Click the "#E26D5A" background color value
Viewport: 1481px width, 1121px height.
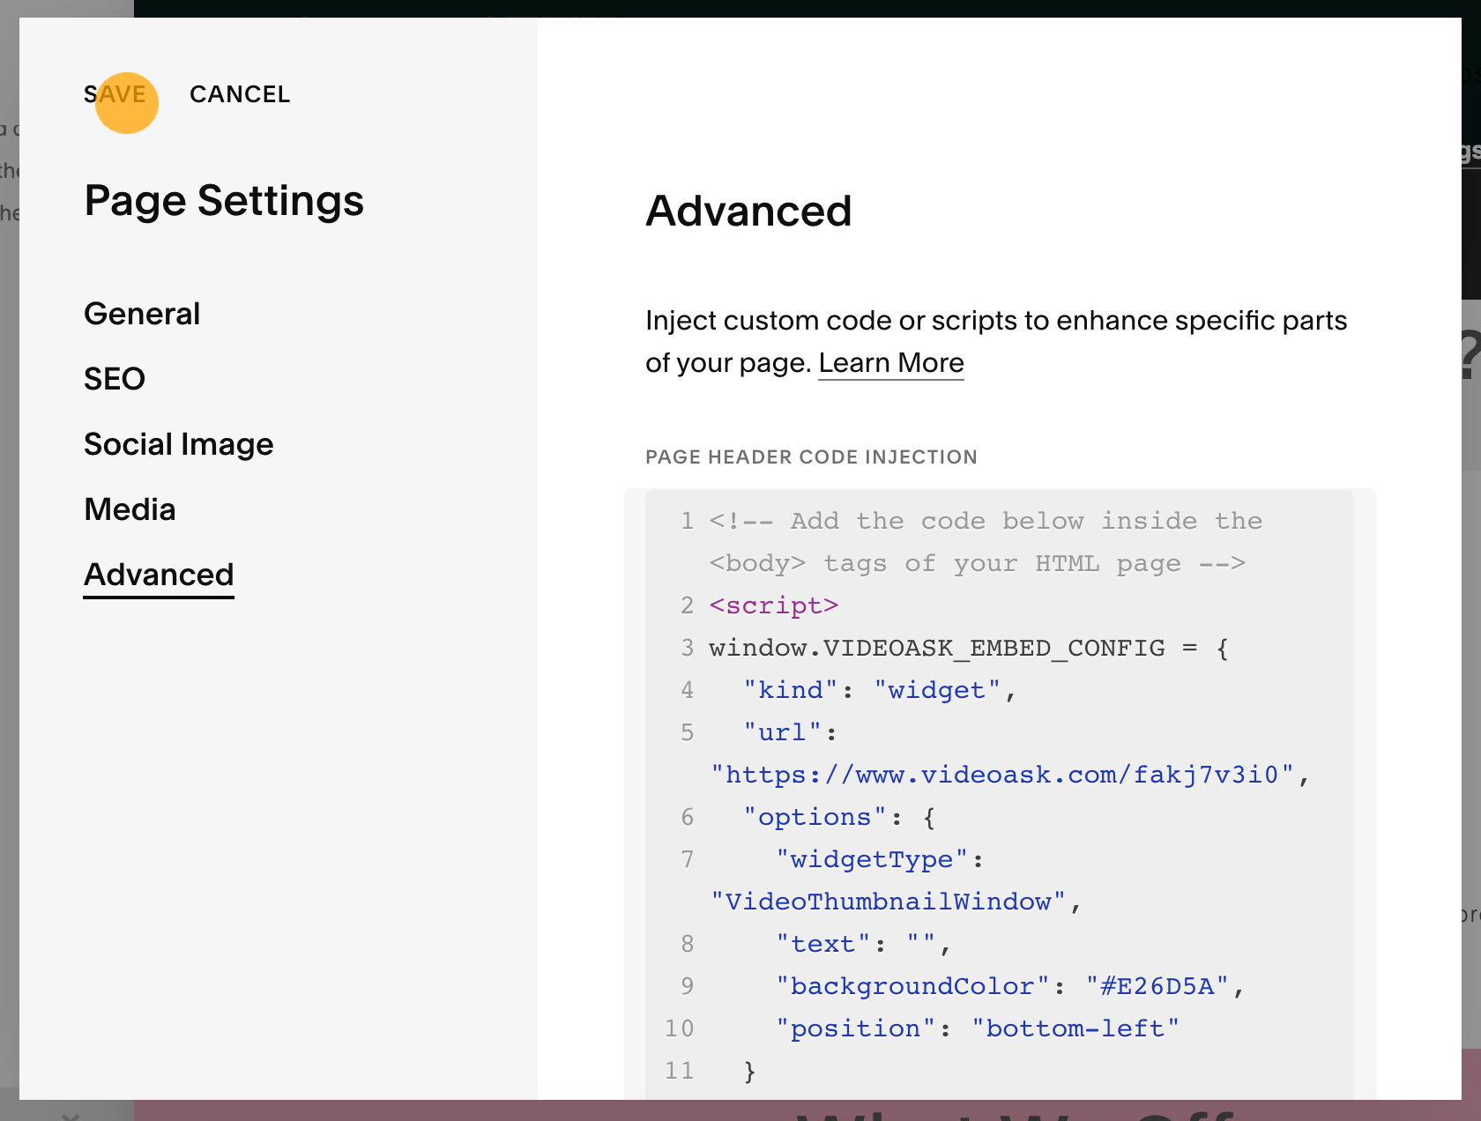click(1157, 986)
